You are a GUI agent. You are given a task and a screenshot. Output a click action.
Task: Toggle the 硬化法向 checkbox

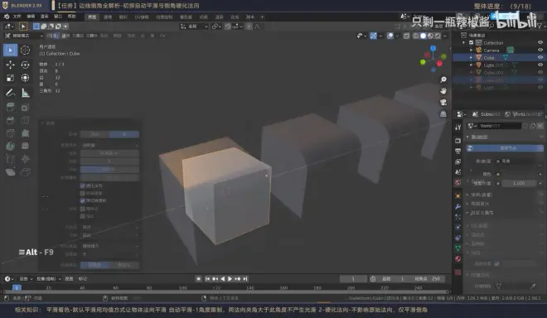pos(83,185)
